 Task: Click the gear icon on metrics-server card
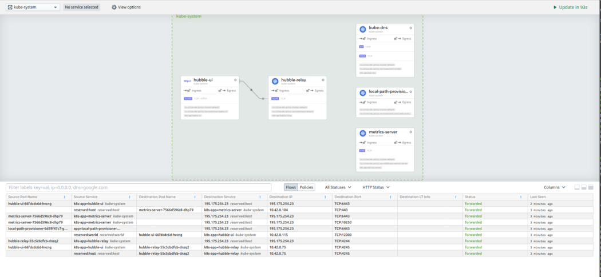(x=410, y=132)
